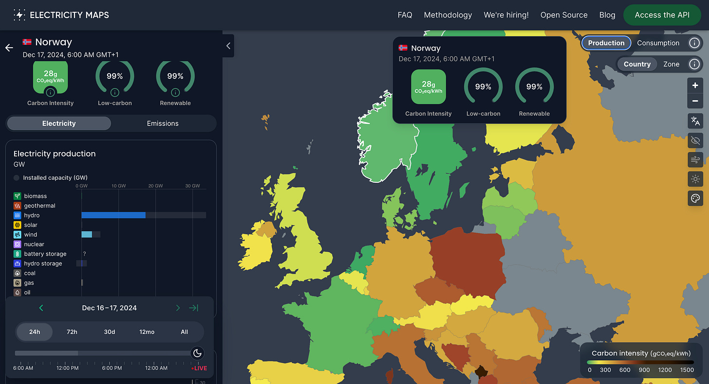
Task: Click the nuclear icon
Action: tap(18, 244)
